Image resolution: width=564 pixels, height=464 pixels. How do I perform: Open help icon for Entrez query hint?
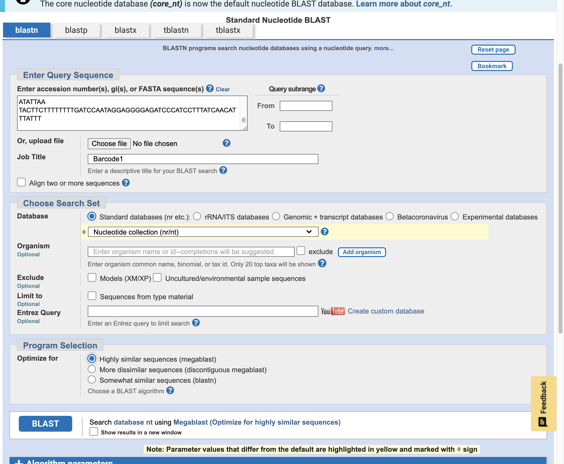pos(196,323)
